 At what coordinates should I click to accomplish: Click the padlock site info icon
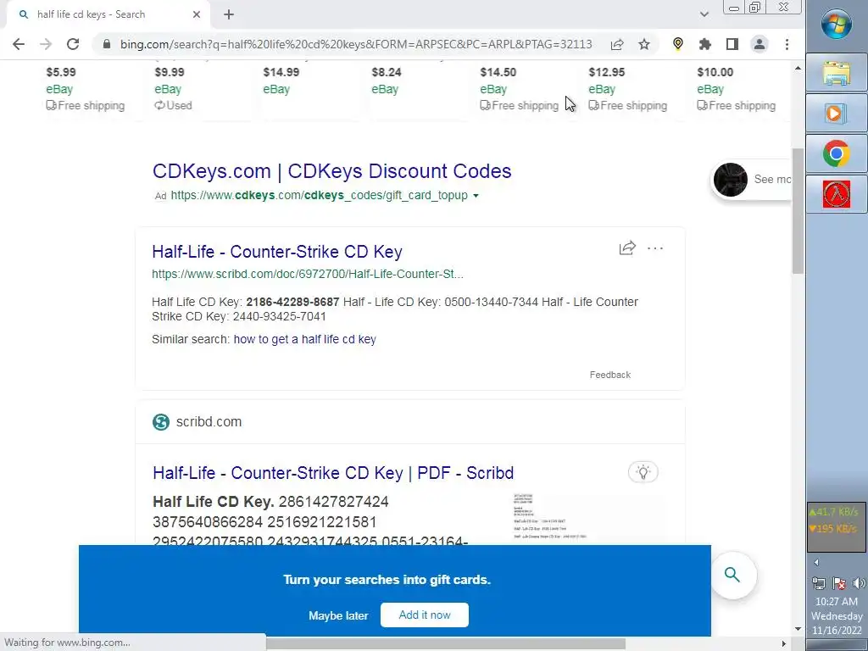click(107, 44)
